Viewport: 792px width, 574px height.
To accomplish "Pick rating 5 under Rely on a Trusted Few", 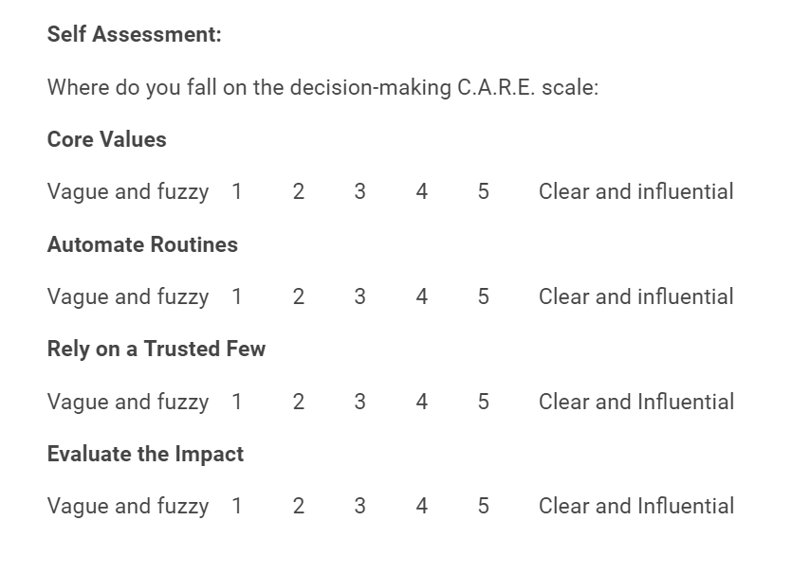I will click(x=484, y=402).
